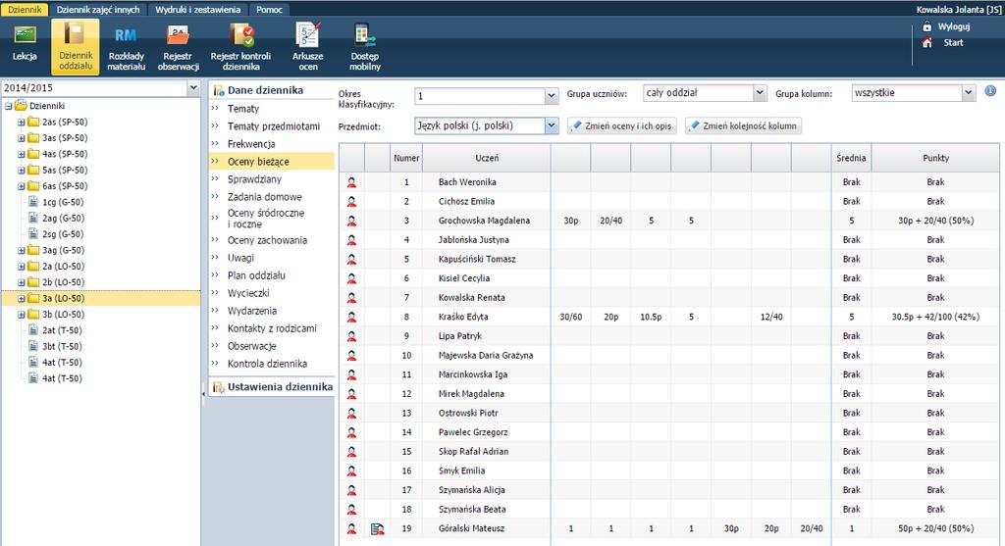Open Tematy section
Image resolution: width=1005 pixels, height=546 pixels.
(243, 109)
